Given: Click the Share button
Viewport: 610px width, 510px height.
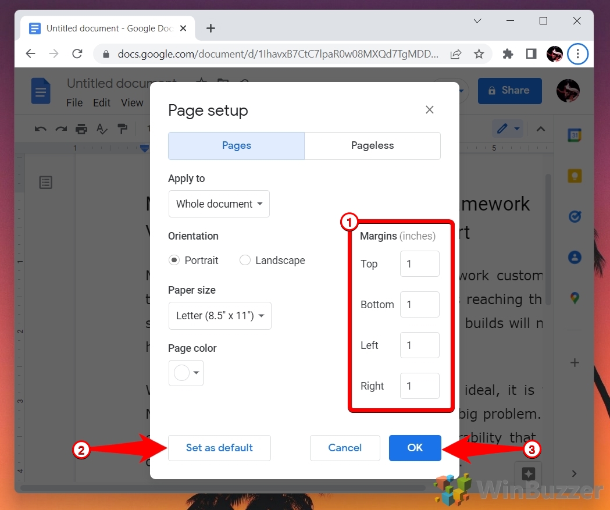Looking at the screenshot, I should pyautogui.click(x=509, y=91).
